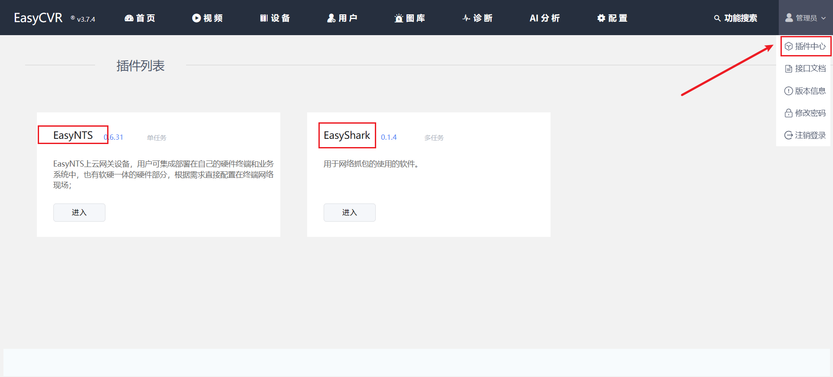This screenshot has width=833, height=377.
Task: Select 版本信息 in the dropdown menu
Action: pyautogui.click(x=806, y=91)
